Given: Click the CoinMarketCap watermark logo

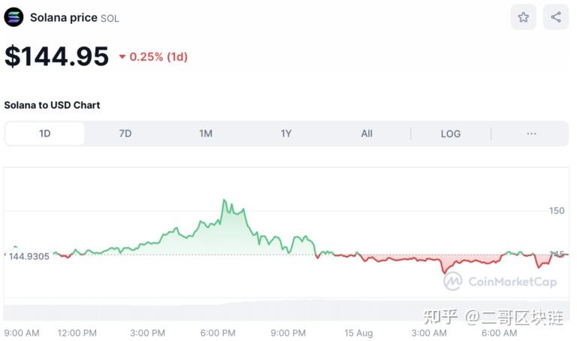Looking at the screenshot, I should pyautogui.click(x=452, y=282).
